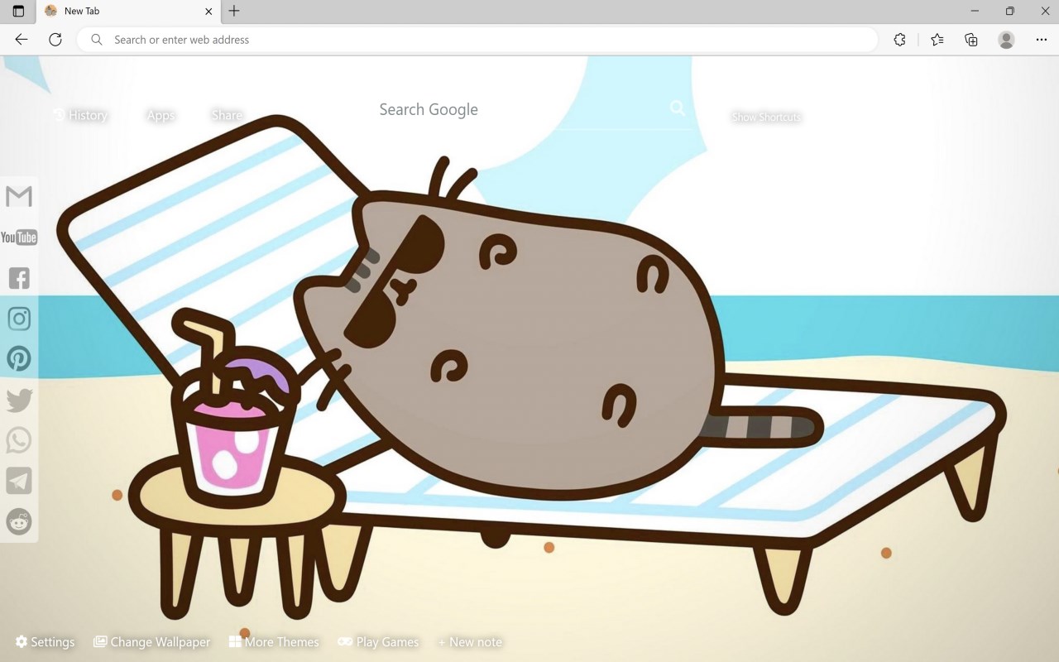Minimize the browser window
This screenshot has height=662, width=1059.
coord(975,11)
